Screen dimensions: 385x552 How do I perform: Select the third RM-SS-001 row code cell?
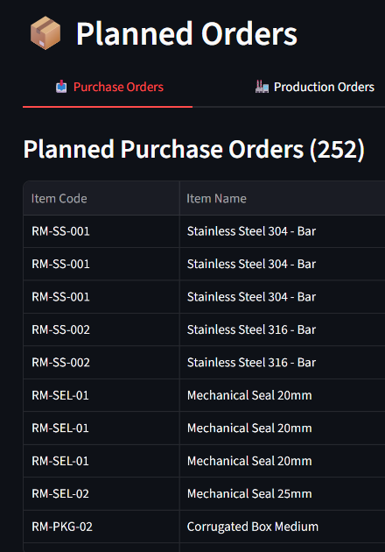point(101,297)
